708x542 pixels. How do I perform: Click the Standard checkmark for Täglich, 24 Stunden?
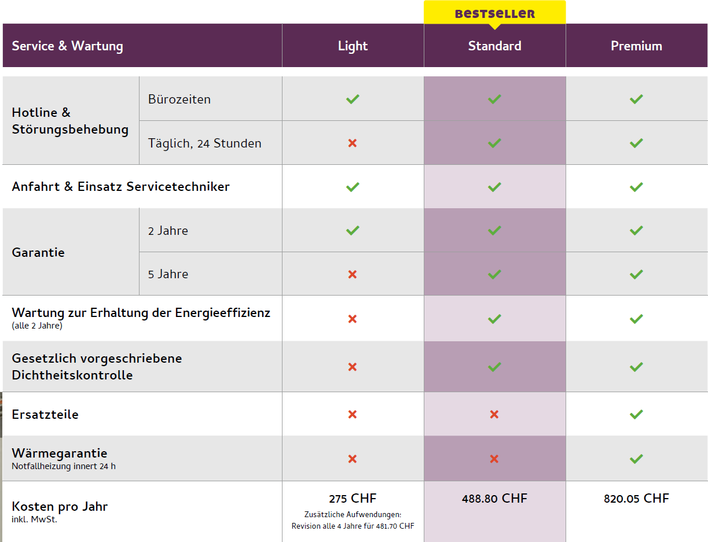click(494, 143)
